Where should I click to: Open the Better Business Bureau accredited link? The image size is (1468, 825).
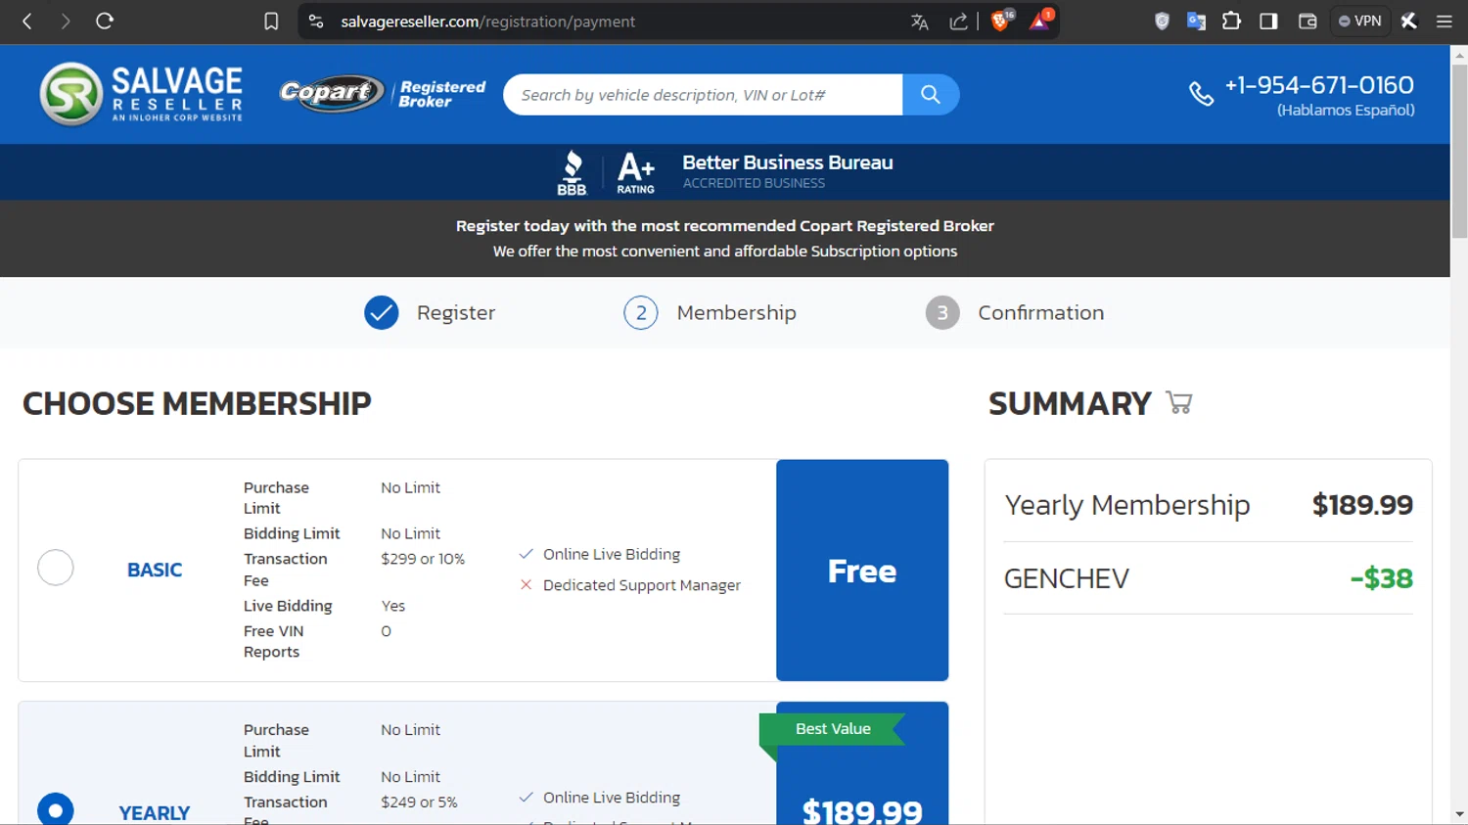[x=788, y=171]
